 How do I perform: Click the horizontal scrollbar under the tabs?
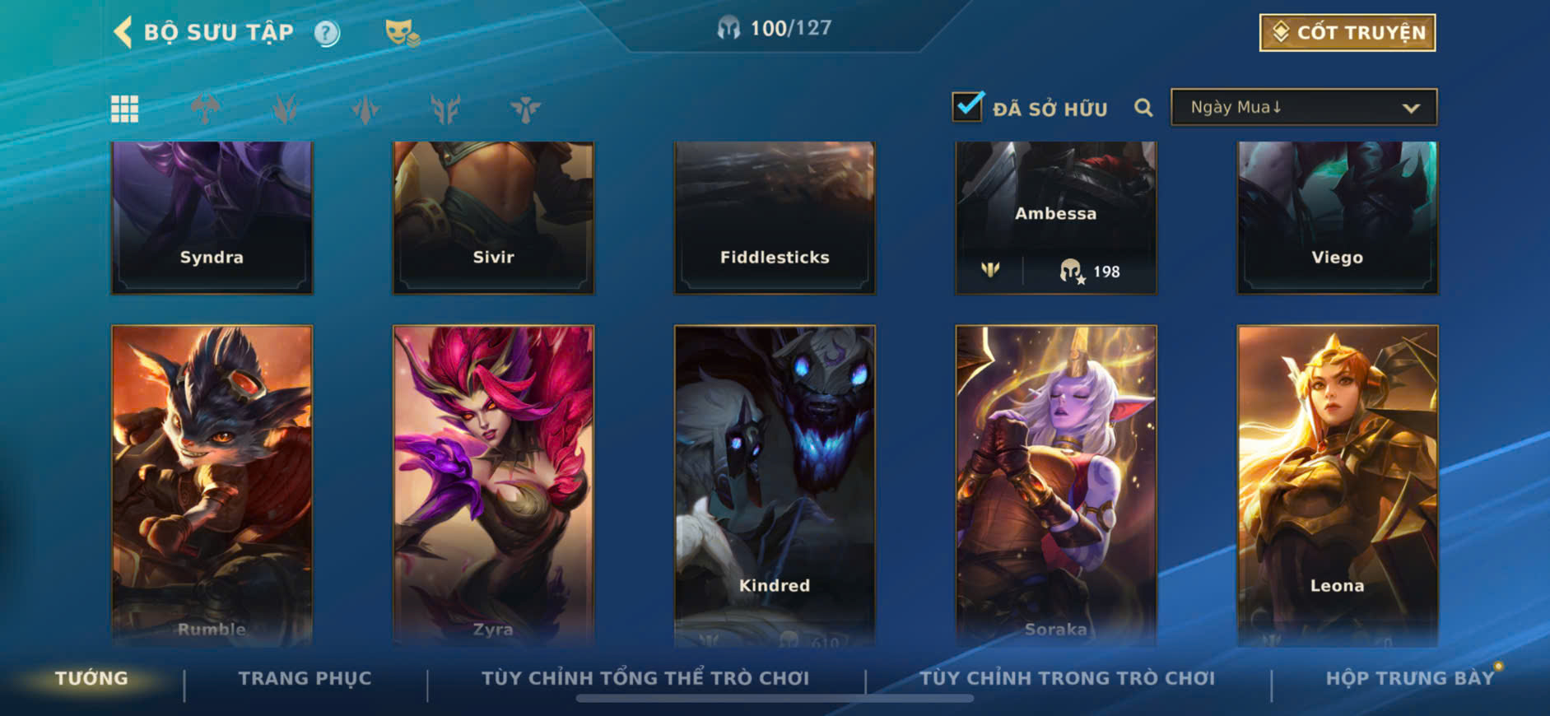click(x=775, y=699)
